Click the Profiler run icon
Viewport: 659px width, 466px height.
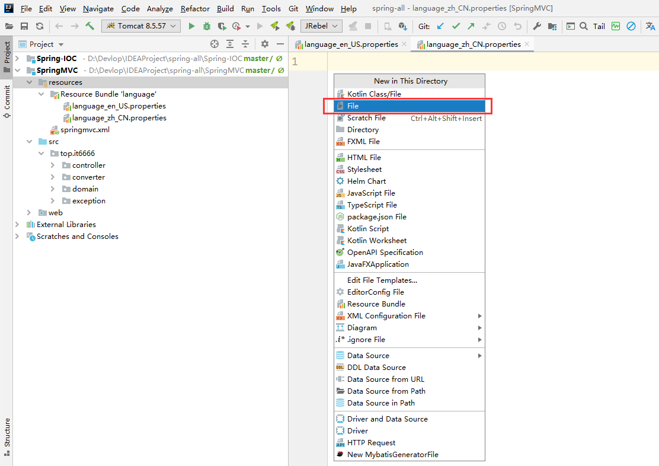click(x=236, y=26)
